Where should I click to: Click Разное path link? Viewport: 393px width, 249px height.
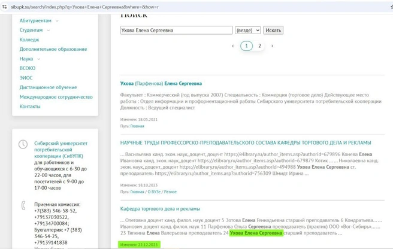click(170, 192)
